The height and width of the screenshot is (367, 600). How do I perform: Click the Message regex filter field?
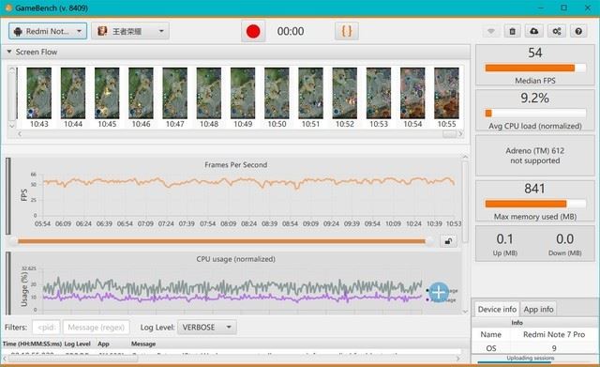[96, 328]
